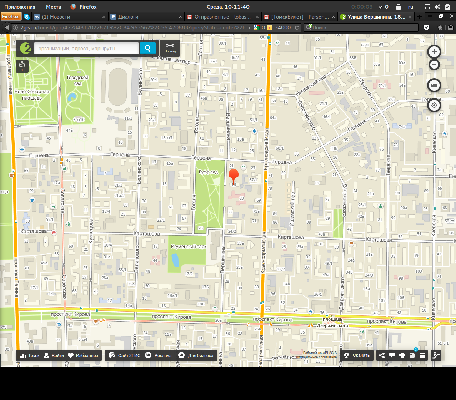Click the route drawing icon bottom right
The width and height of the screenshot is (456, 400).
point(436,355)
